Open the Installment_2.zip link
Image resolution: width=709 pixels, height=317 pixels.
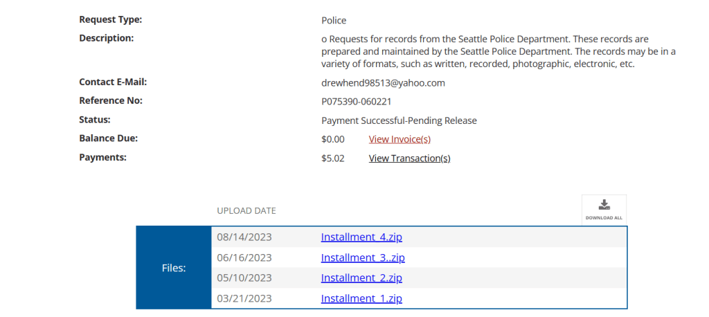point(361,278)
